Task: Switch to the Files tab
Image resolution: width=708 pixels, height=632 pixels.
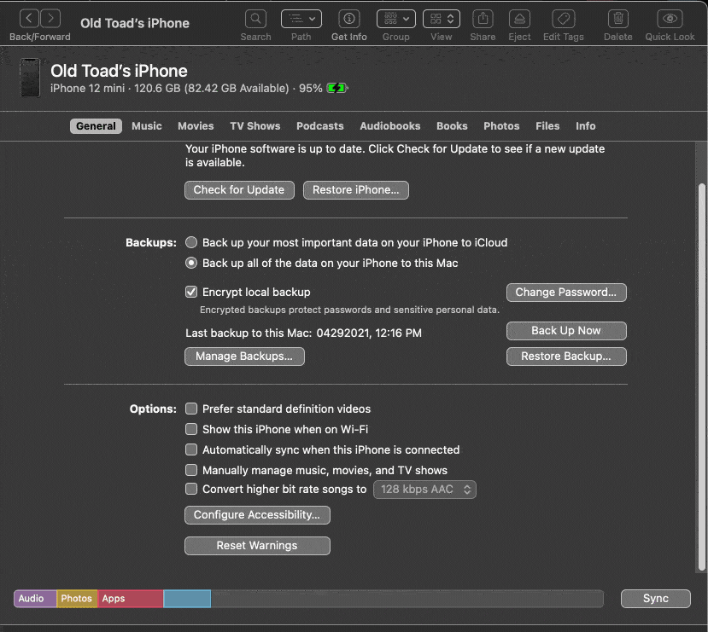Action: click(547, 126)
